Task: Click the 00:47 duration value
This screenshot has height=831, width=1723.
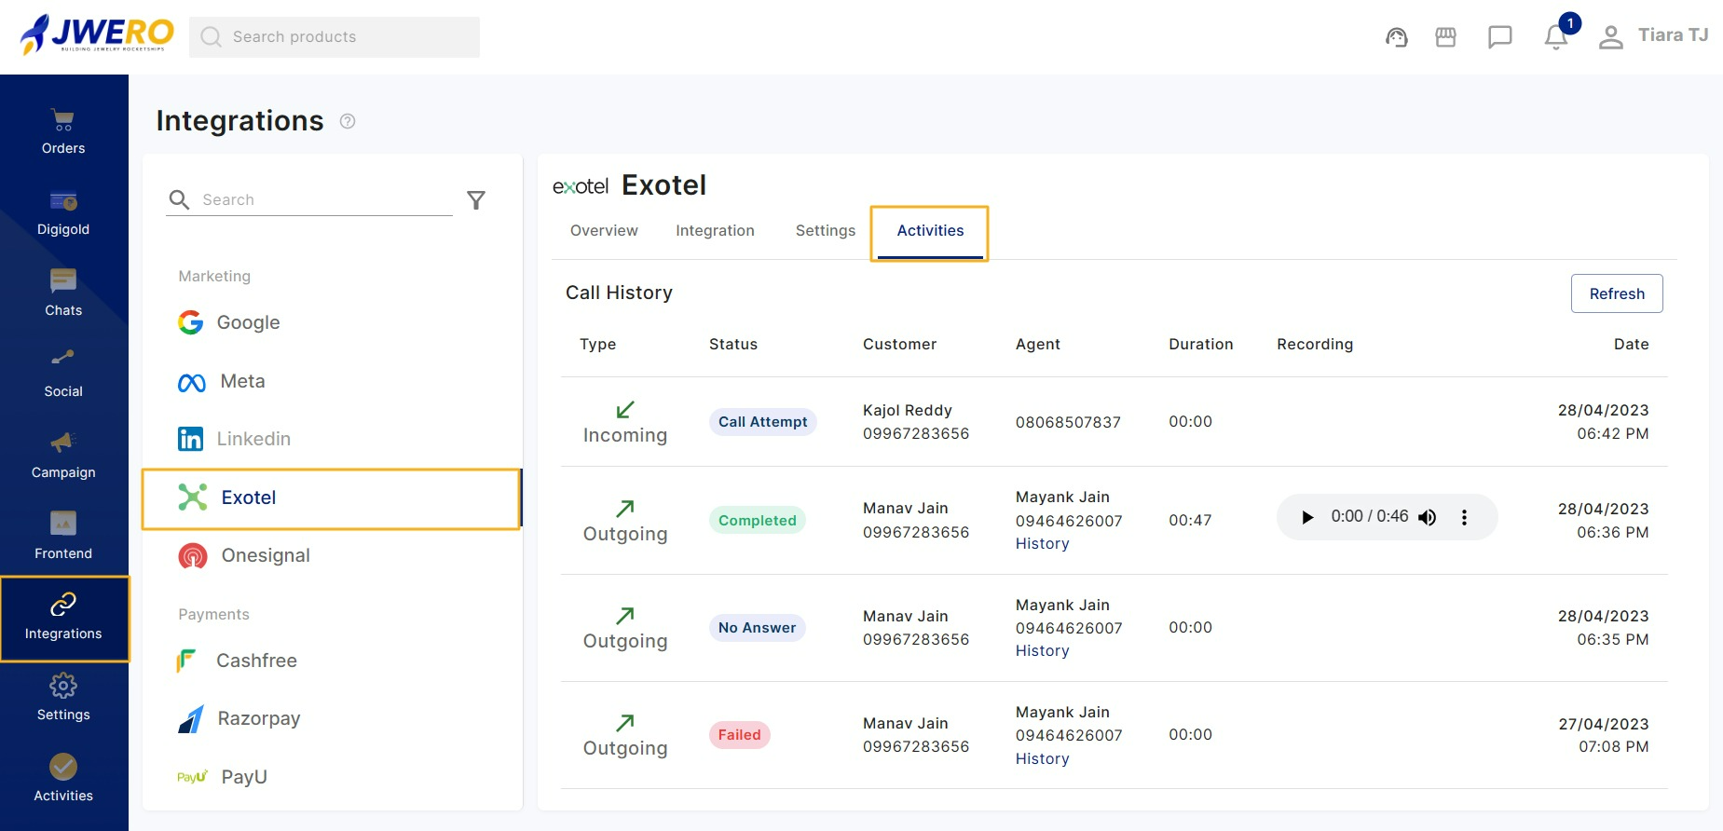Action: coord(1190,520)
